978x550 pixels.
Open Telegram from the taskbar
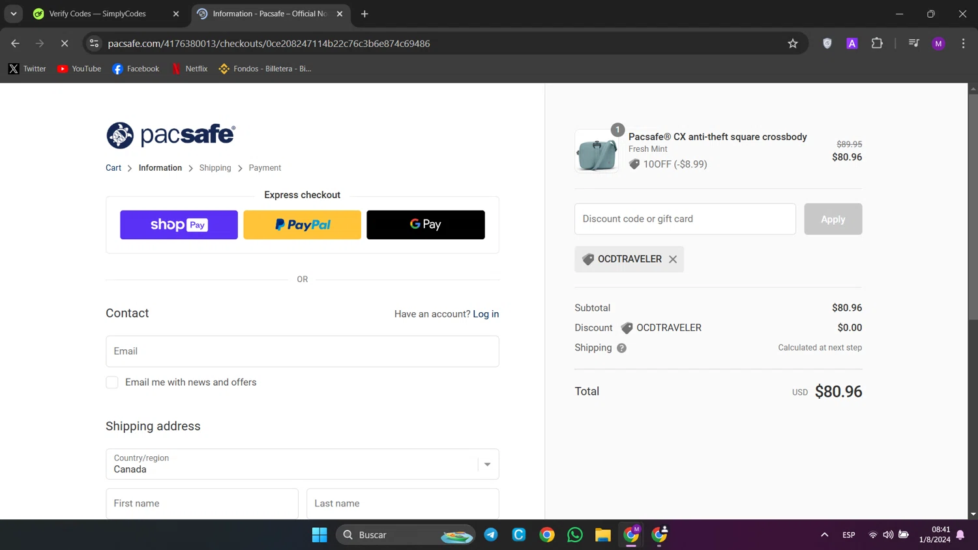(491, 535)
